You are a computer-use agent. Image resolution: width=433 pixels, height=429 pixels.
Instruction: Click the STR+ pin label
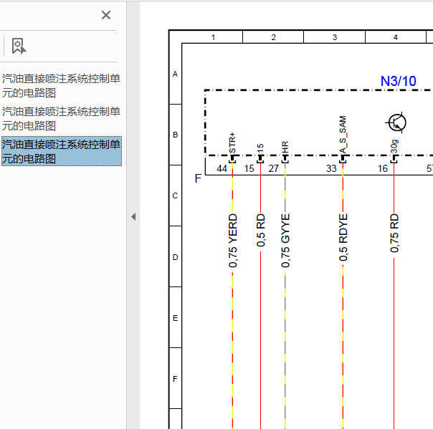232,143
